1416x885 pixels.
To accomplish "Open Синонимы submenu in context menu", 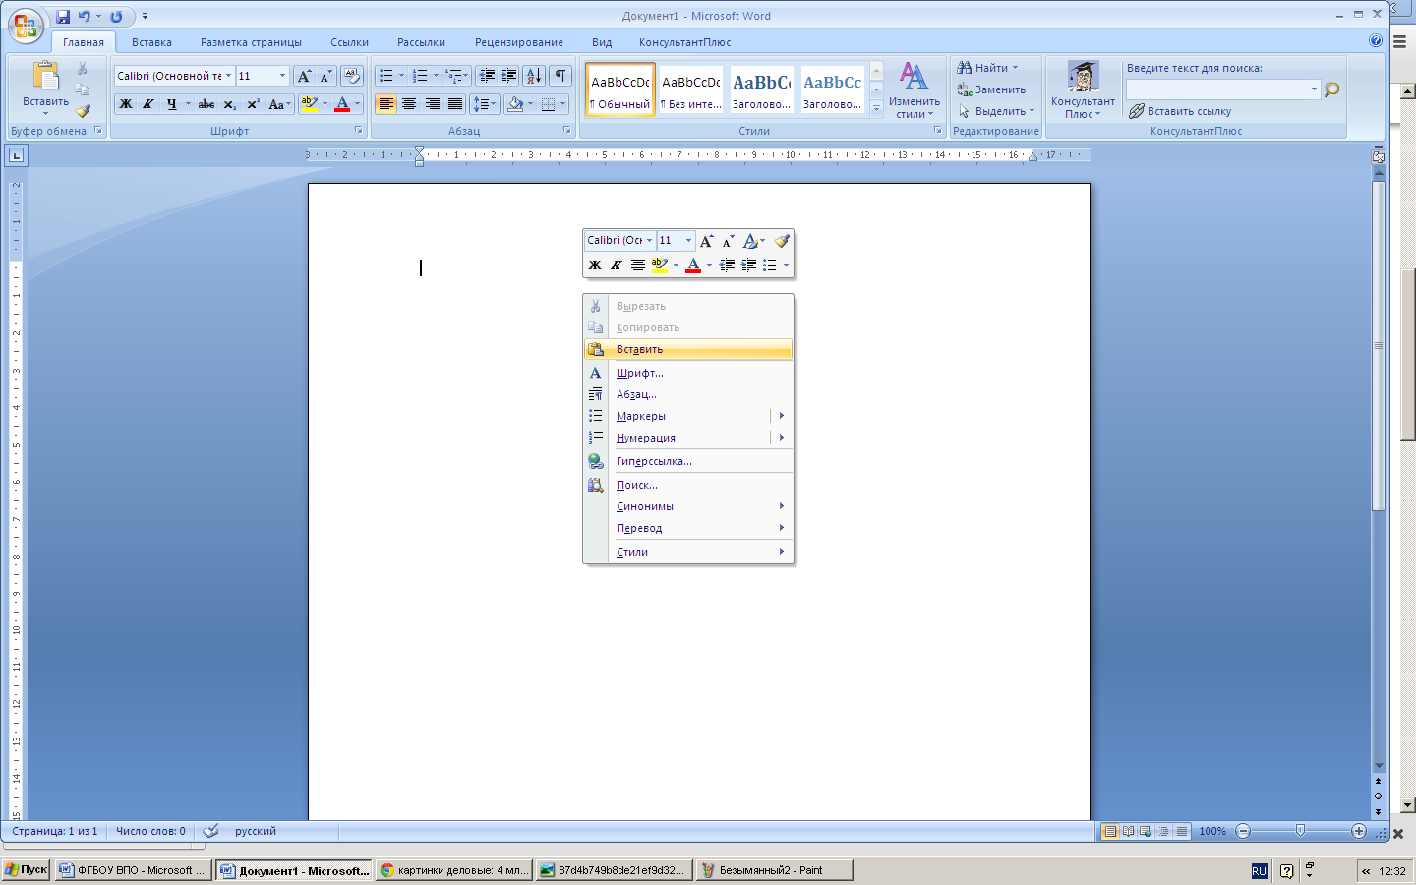I will 688,506.
